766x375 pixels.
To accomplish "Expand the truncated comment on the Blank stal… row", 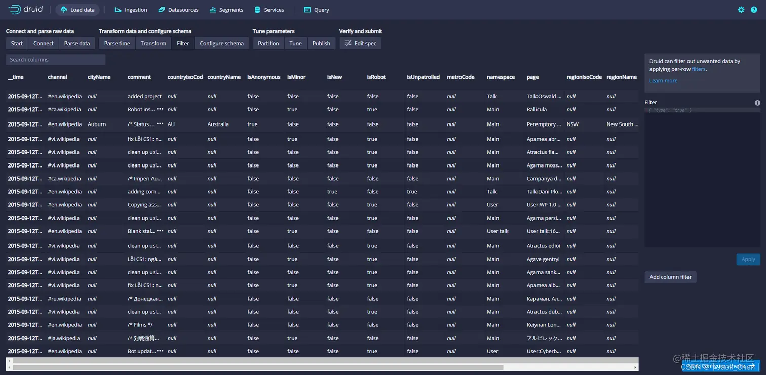I will pos(160,231).
